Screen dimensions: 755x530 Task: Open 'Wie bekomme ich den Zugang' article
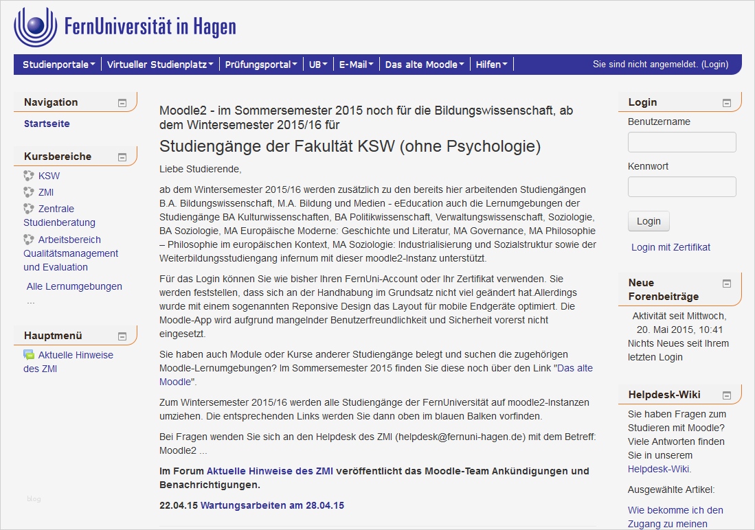pyautogui.click(x=675, y=517)
